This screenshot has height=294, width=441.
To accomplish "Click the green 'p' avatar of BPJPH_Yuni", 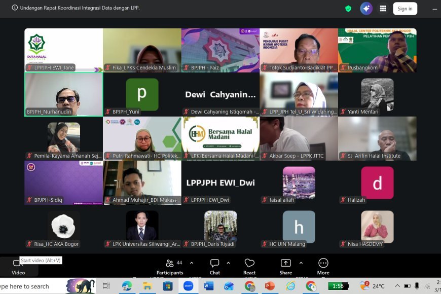I will (x=142, y=94).
